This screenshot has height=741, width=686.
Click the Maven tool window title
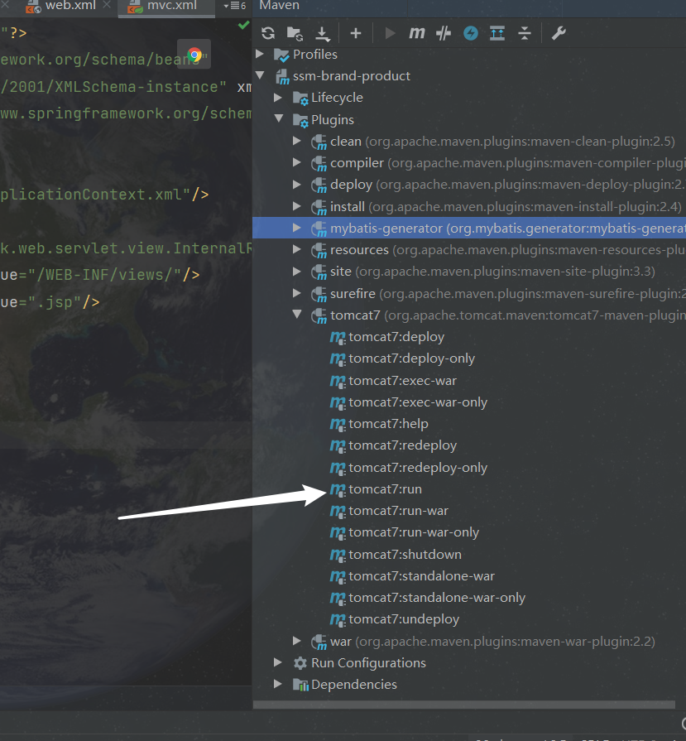coord(279,6)
